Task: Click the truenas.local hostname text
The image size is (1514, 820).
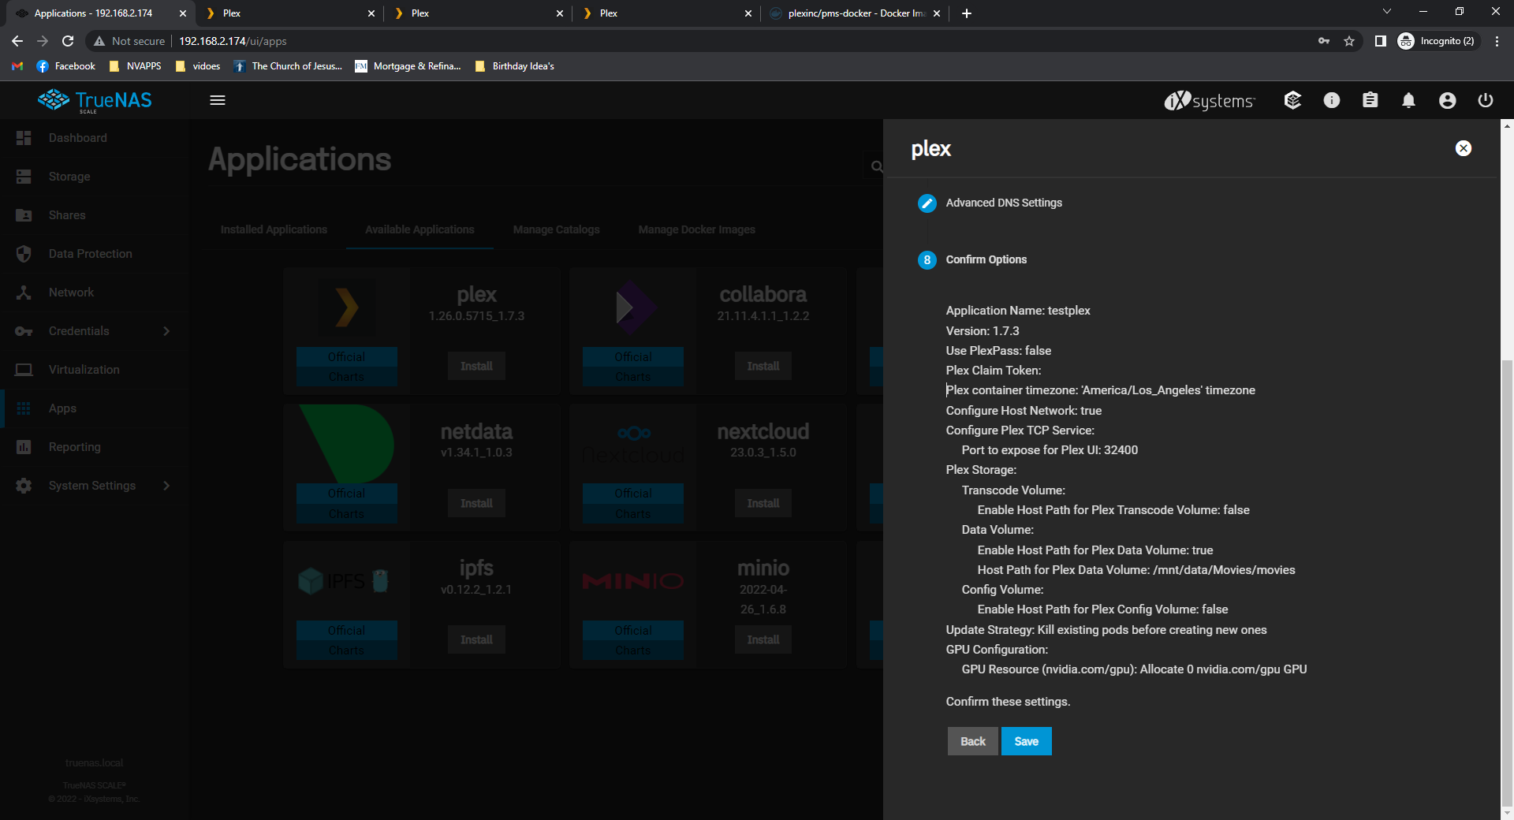Action: point(94,763)
